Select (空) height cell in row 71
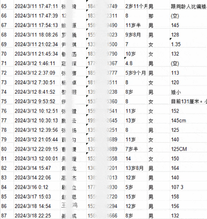Screen dimensions: 207x219 pos(189,64)
